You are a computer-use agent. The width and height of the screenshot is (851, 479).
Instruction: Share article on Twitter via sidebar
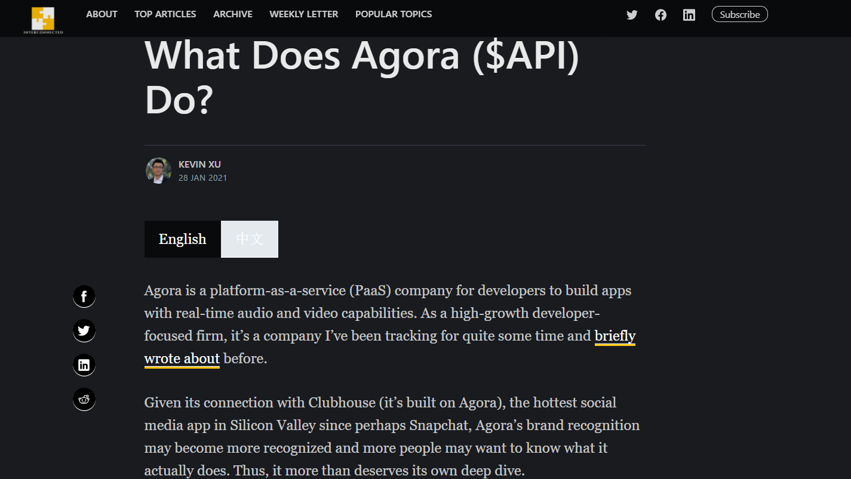84,330
